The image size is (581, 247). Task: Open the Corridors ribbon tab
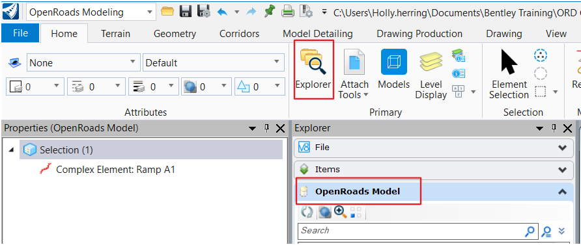[239, 34]
